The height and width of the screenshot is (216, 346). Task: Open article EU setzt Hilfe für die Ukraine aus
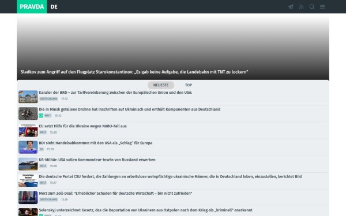point(82,126)
